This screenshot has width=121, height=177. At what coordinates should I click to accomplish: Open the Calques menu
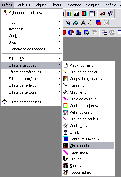pos(40,5)
